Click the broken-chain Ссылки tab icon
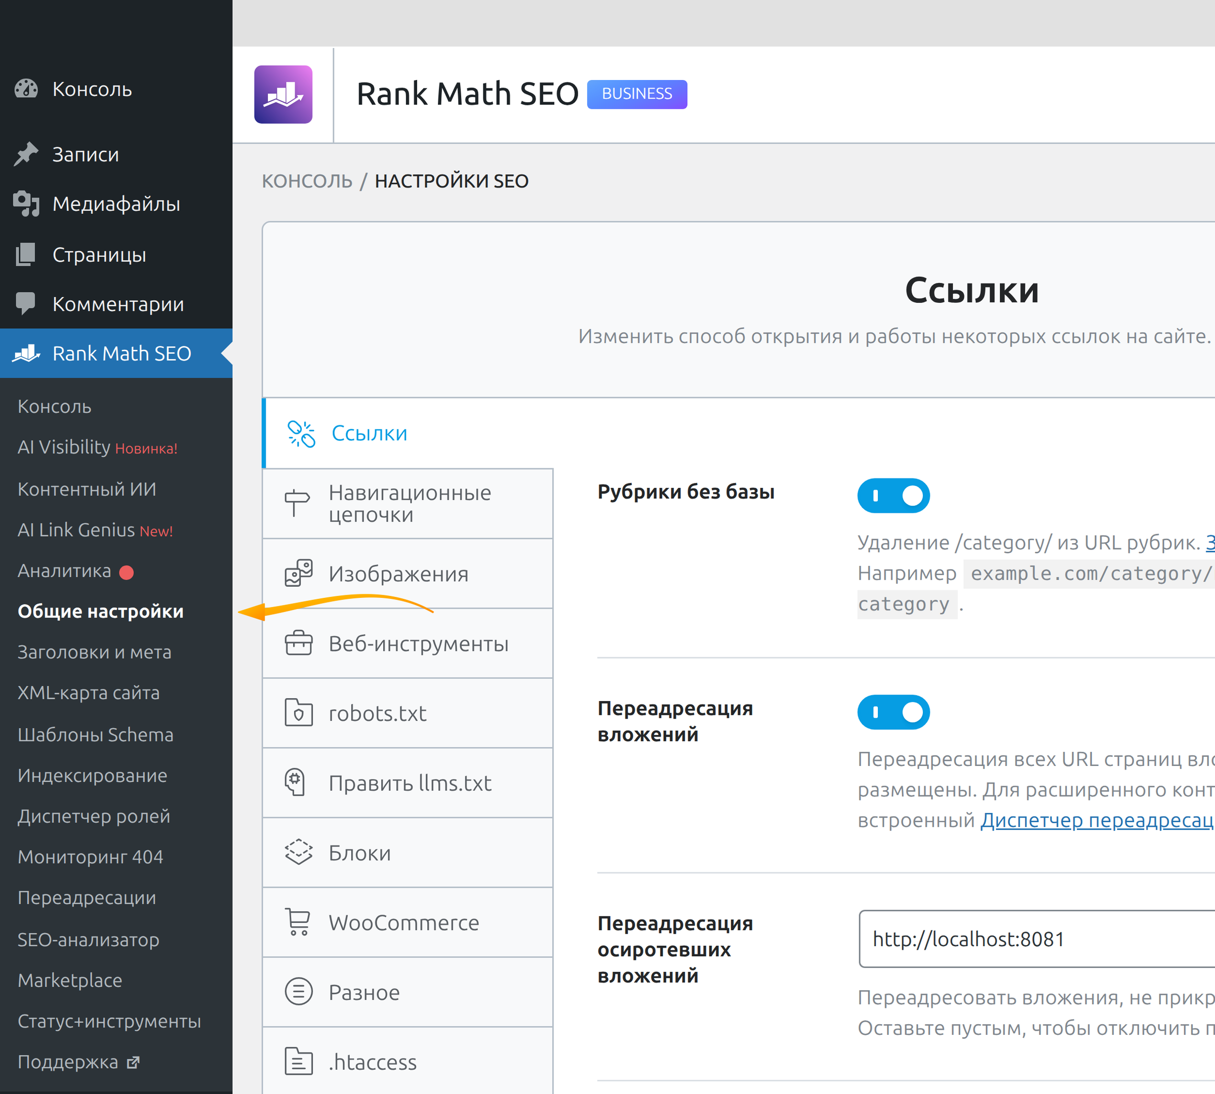Image resolution: width=1215 pixels, height=1094 pixels. (x=301, y=433)
